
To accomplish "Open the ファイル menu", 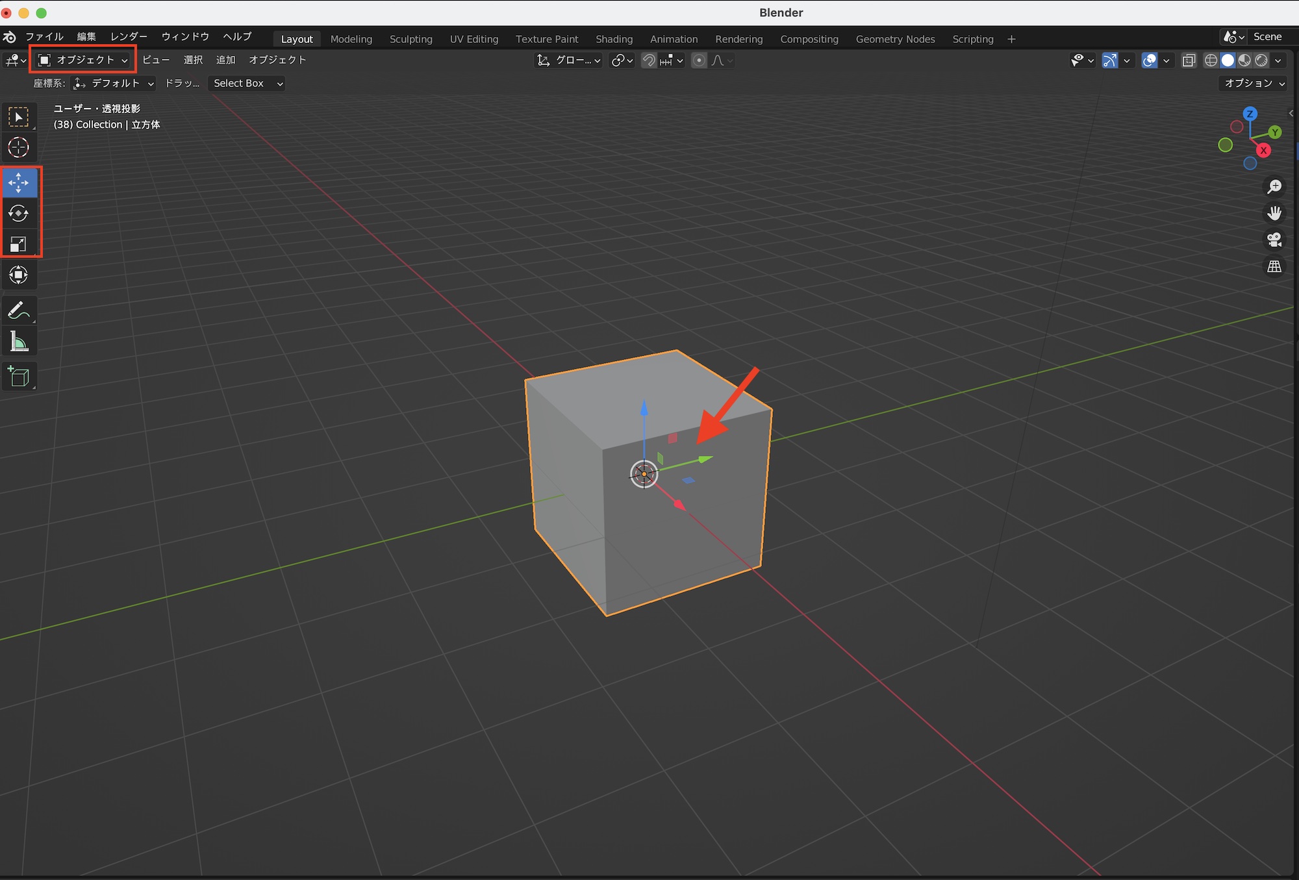I will [44, 36].
